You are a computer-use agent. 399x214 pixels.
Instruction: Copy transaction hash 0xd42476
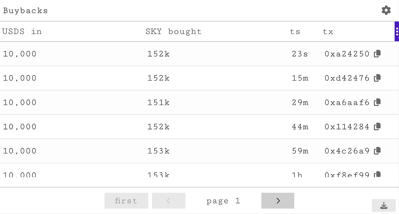pos(377,78)
